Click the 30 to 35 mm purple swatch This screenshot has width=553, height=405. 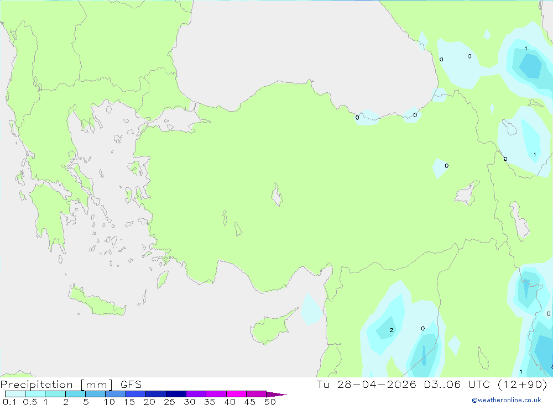196,394
